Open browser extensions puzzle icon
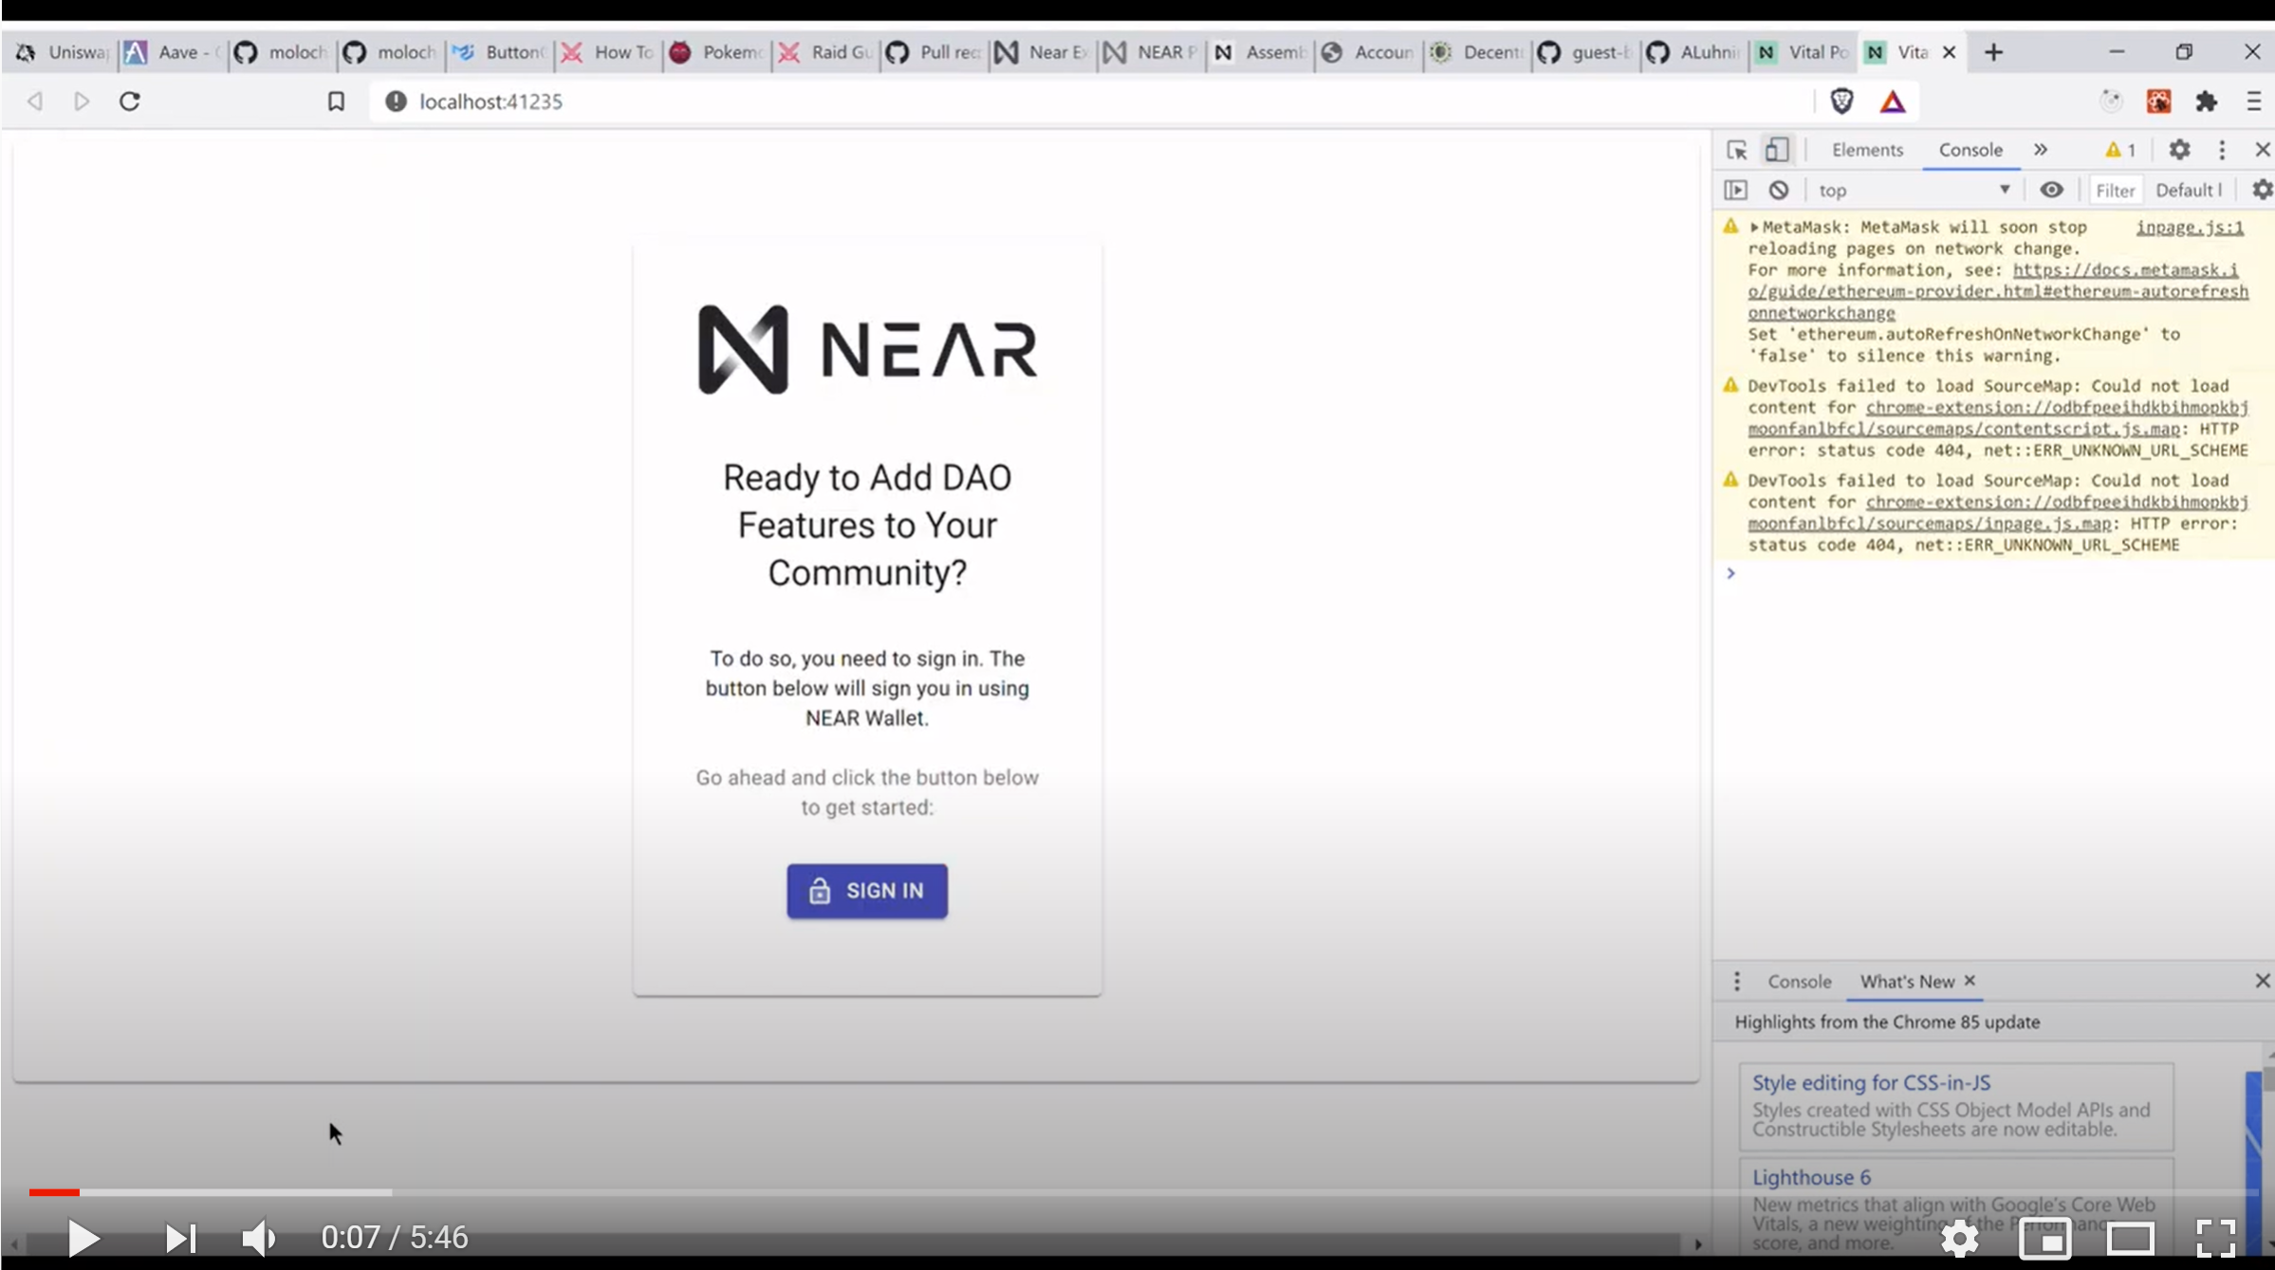2275x1270 pixels. (2207, 101)
